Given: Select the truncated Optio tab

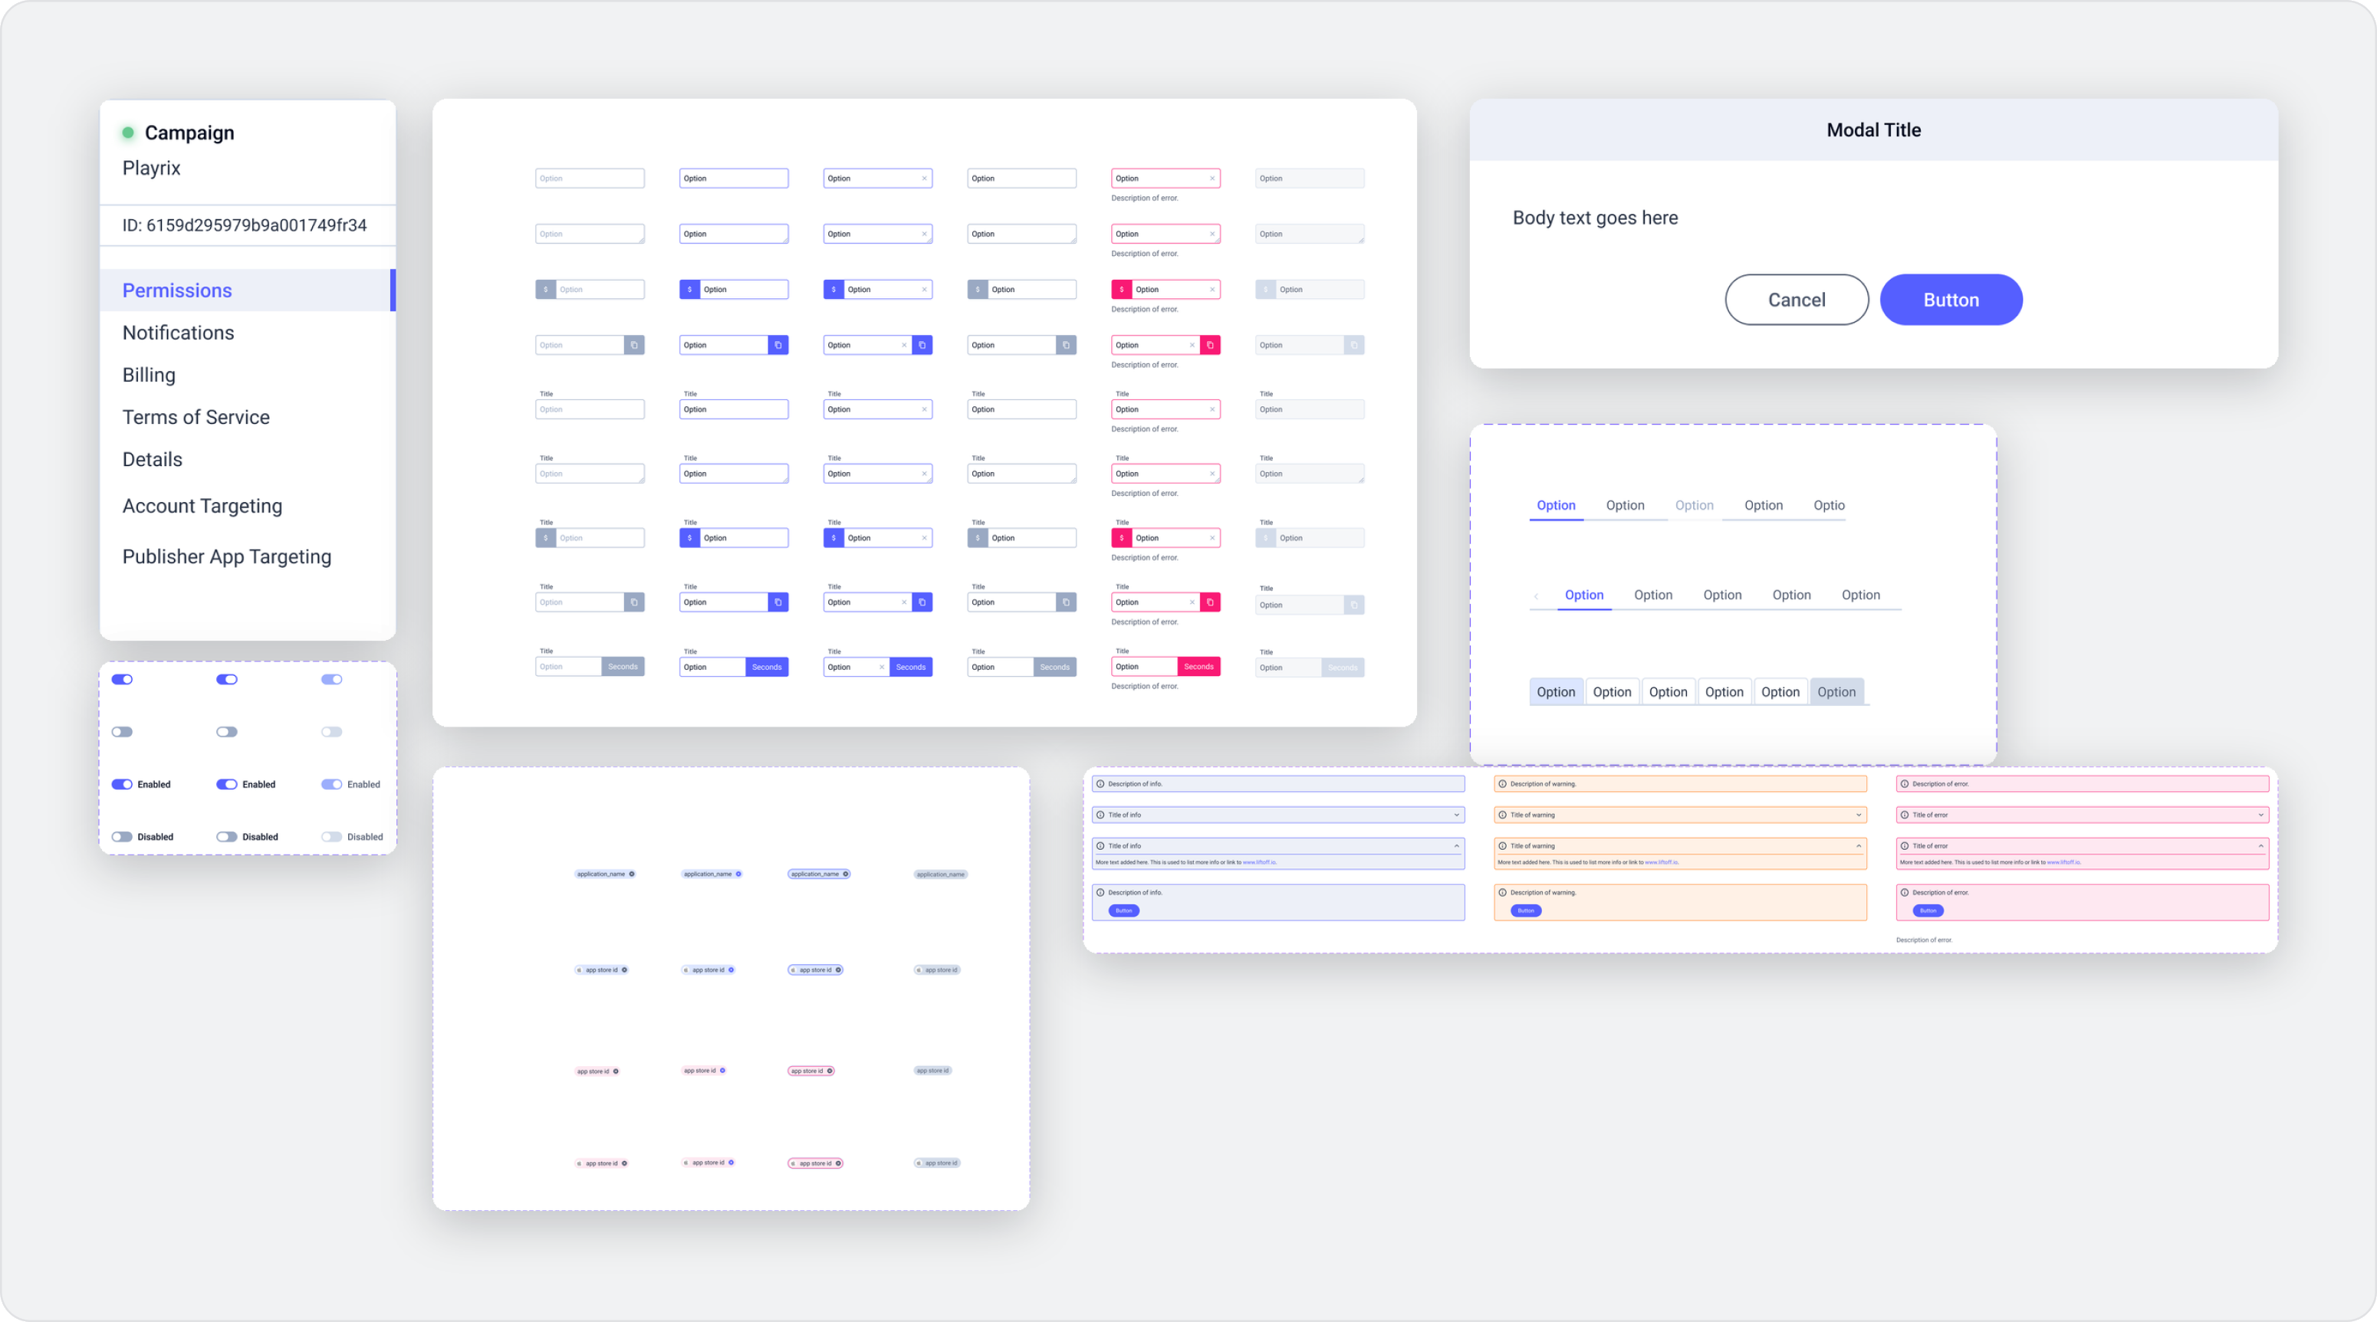Looking at the screenshot, I should 1829,506.
